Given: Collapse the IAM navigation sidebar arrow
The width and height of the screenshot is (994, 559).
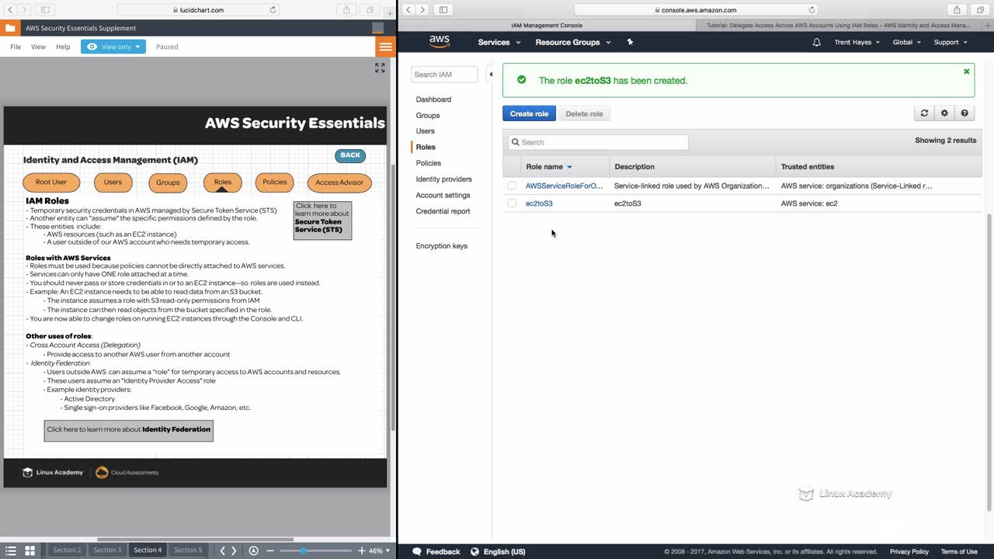Looking at the screenshot, I should point(490,75).
